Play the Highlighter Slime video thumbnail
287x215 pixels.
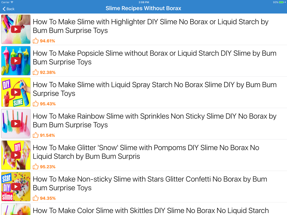16,29
